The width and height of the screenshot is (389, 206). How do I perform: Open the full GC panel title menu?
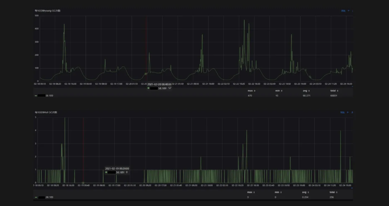46,112
